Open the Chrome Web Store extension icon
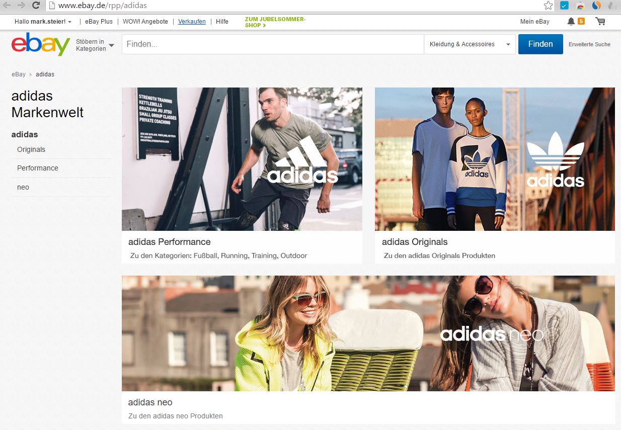This screenshot has height=430, width=621. click(580, 6)
